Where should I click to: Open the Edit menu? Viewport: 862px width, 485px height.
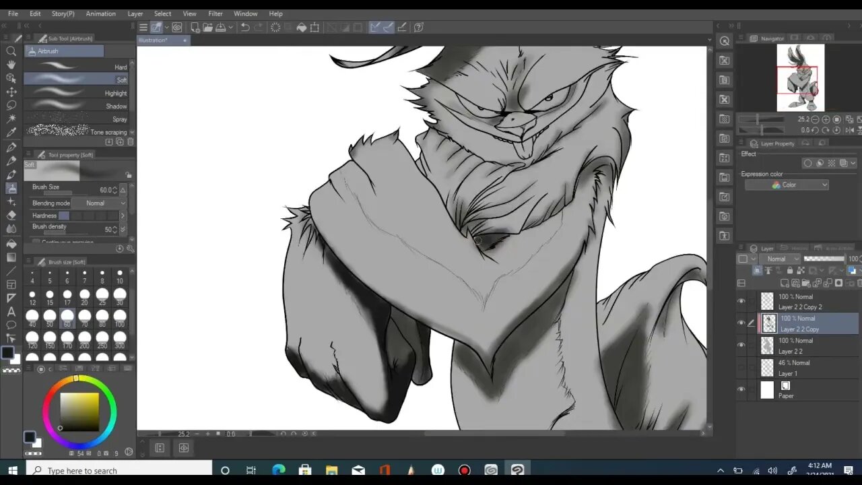click(x=35, y=13)
